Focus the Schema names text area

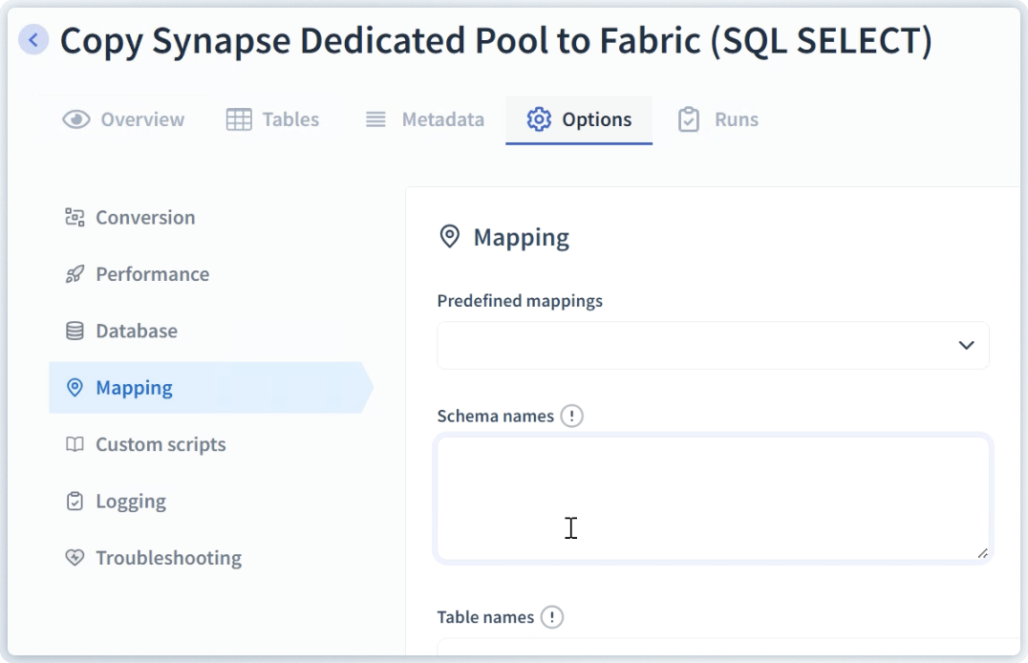click(712, 497)
